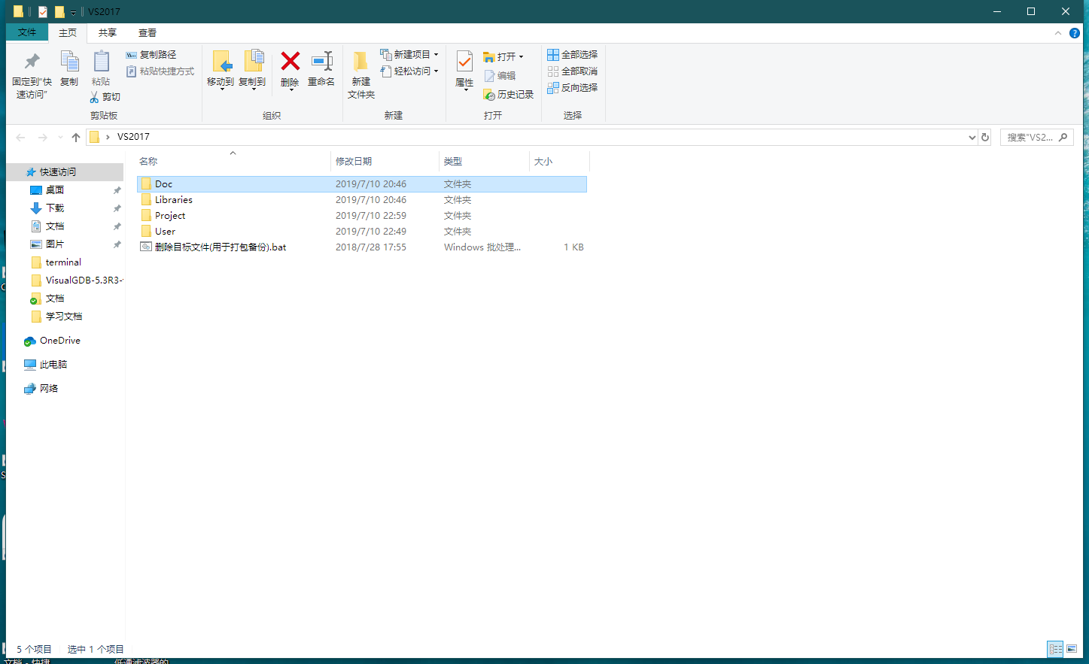Open the View (查看) ribbon tab
The image size is (1089, 664).
(x=148, y=33)
